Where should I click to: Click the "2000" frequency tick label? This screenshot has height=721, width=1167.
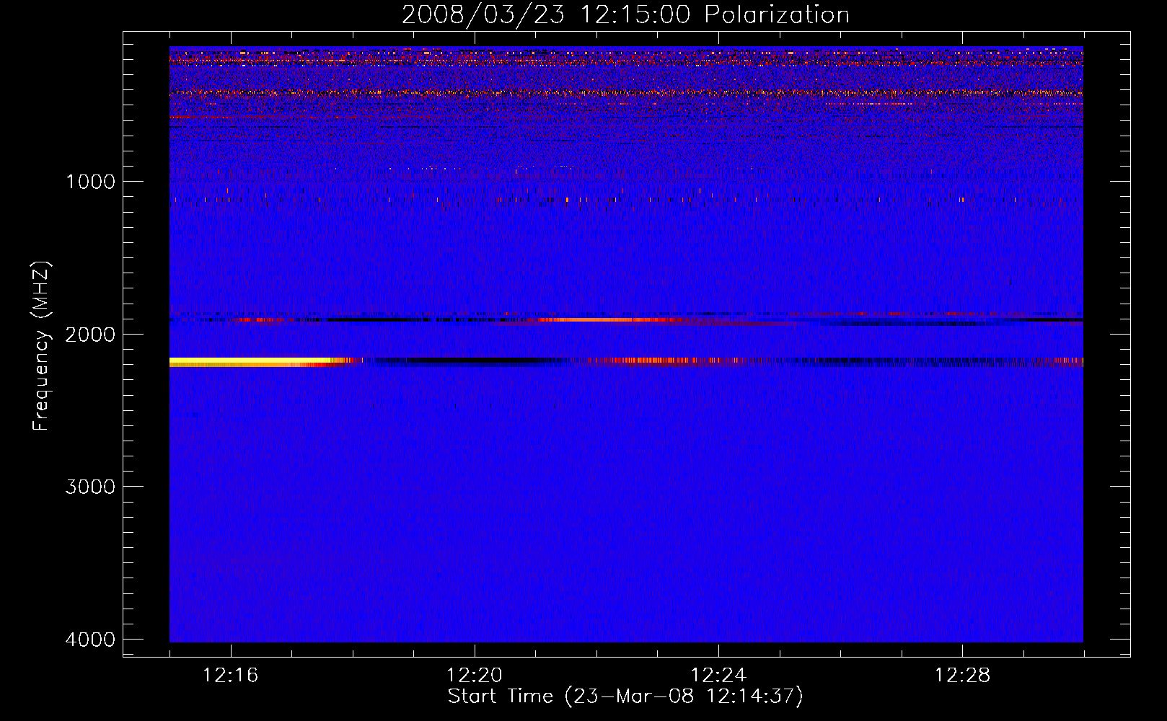(x=90, y=335)
